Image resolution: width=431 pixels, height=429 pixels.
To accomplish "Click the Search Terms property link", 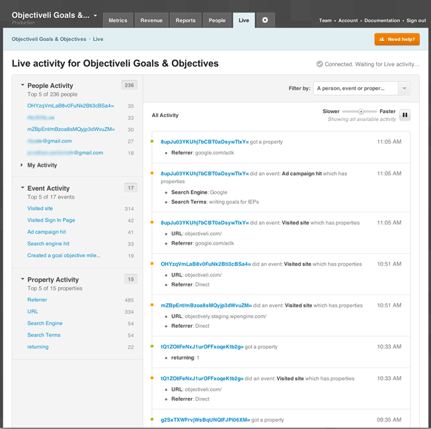I will tap(44, 335).
